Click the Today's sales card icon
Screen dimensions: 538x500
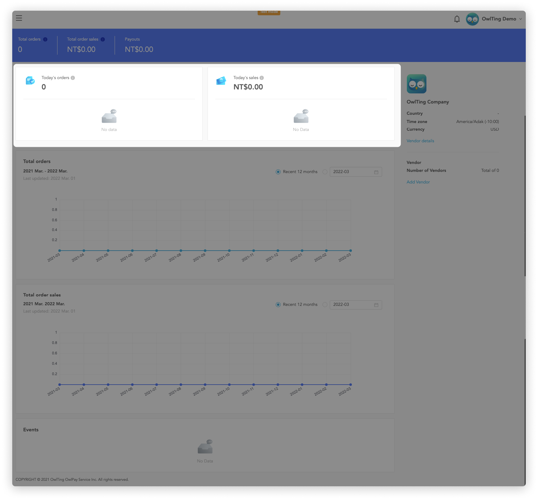click(x=221, y=81)
